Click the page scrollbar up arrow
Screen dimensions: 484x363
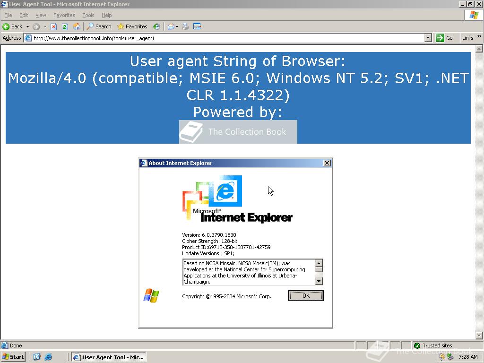(x=479, y=49)
